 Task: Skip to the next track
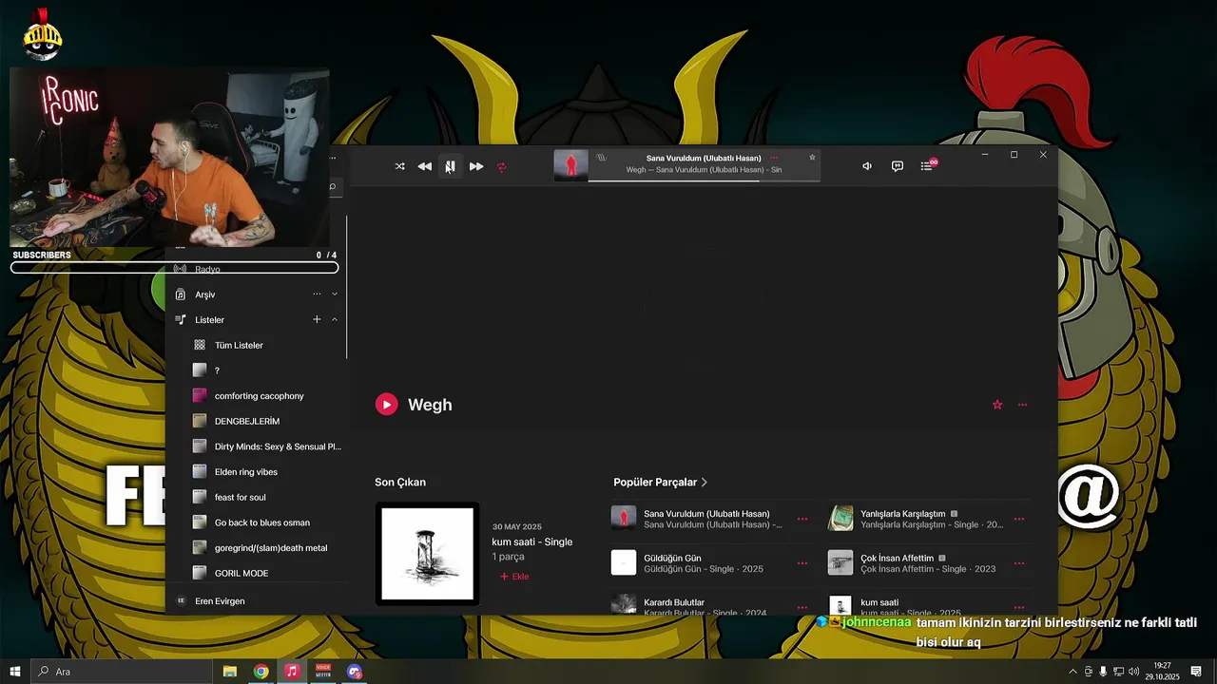[x=476, y=166]
